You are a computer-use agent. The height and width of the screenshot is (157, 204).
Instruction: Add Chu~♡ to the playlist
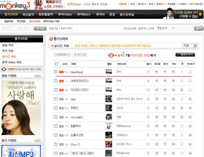point(165,144)
